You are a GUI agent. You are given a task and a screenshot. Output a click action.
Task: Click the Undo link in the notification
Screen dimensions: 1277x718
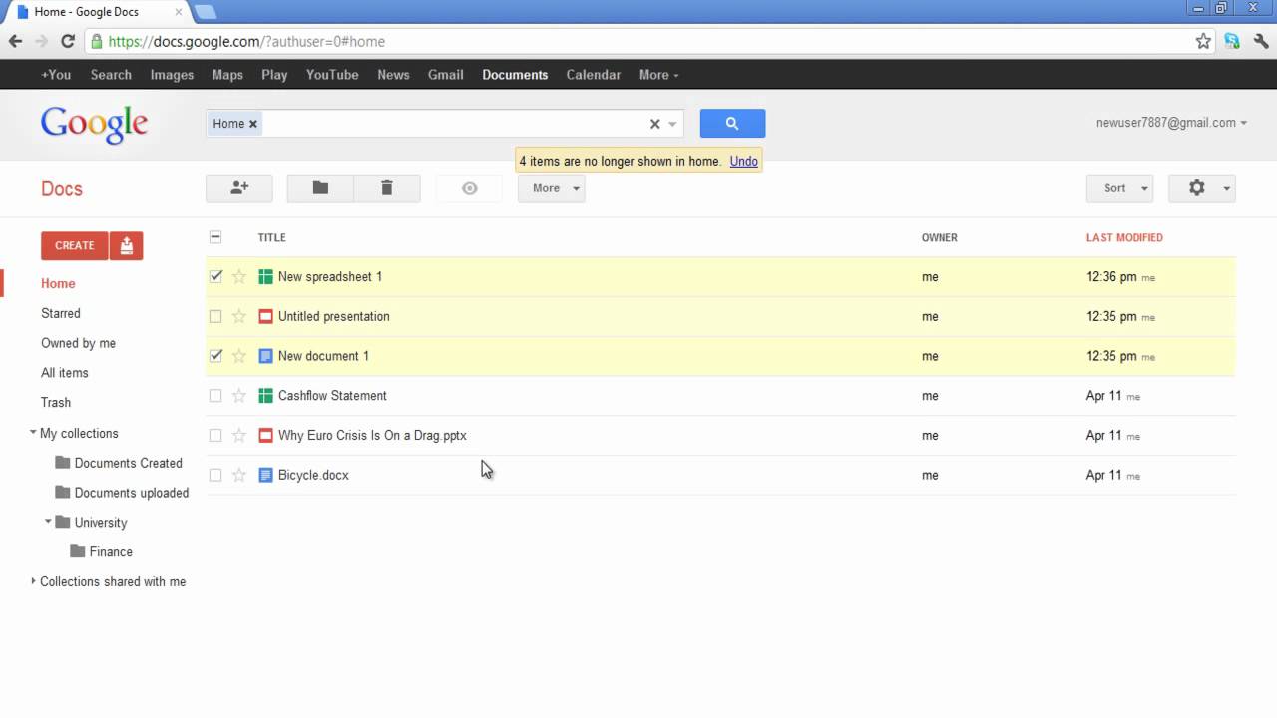tap(744, 161)
